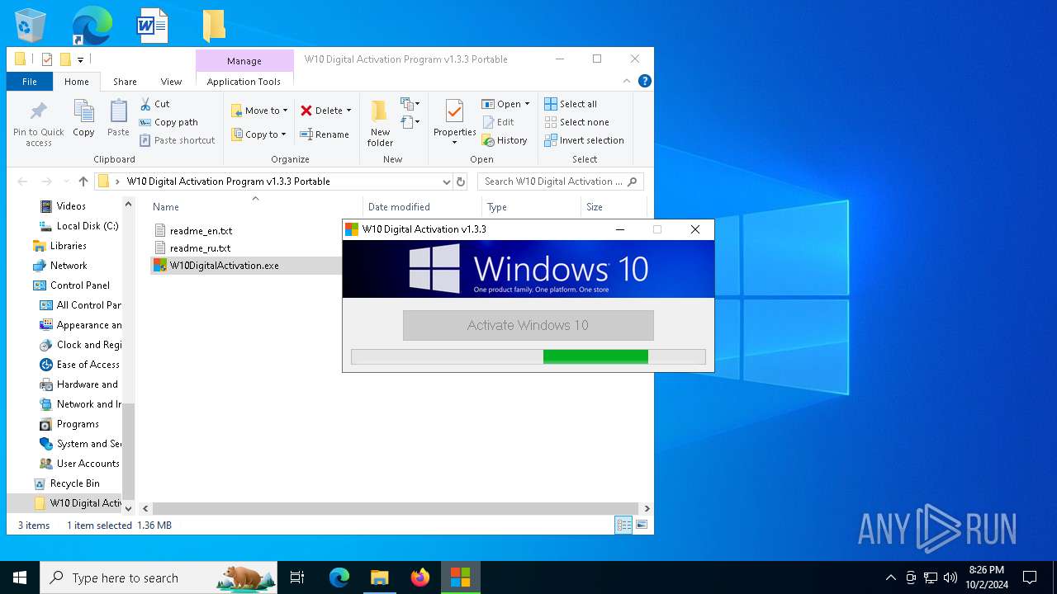
Task: Open Explorer help question mark icon
Action: 645,81
